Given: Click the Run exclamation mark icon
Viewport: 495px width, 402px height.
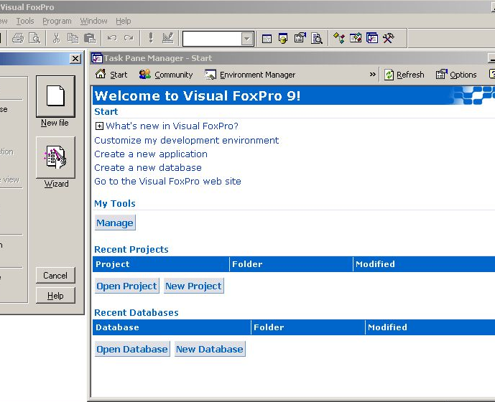Looking at the screenshot, I should [x=150, y=38].
